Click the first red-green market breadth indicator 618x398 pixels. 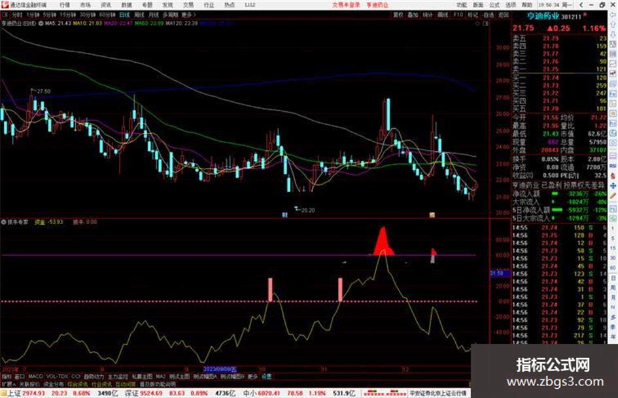point(373,393)
